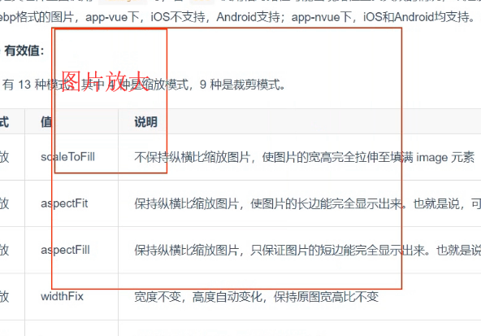
Task: Click the widthFix description 宽度不变，高度自动变化
Action: pos(256,297)
